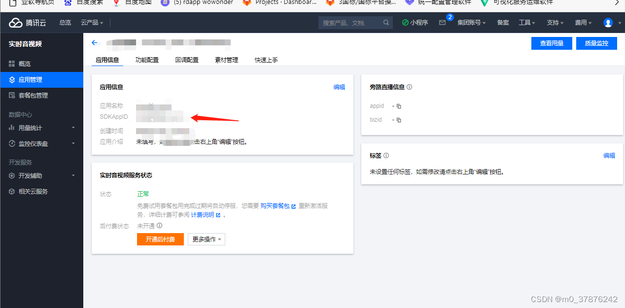Open the 百度搜索 bookmark
The height and width of the screenshot is (308, 625).
click(84, 2)
